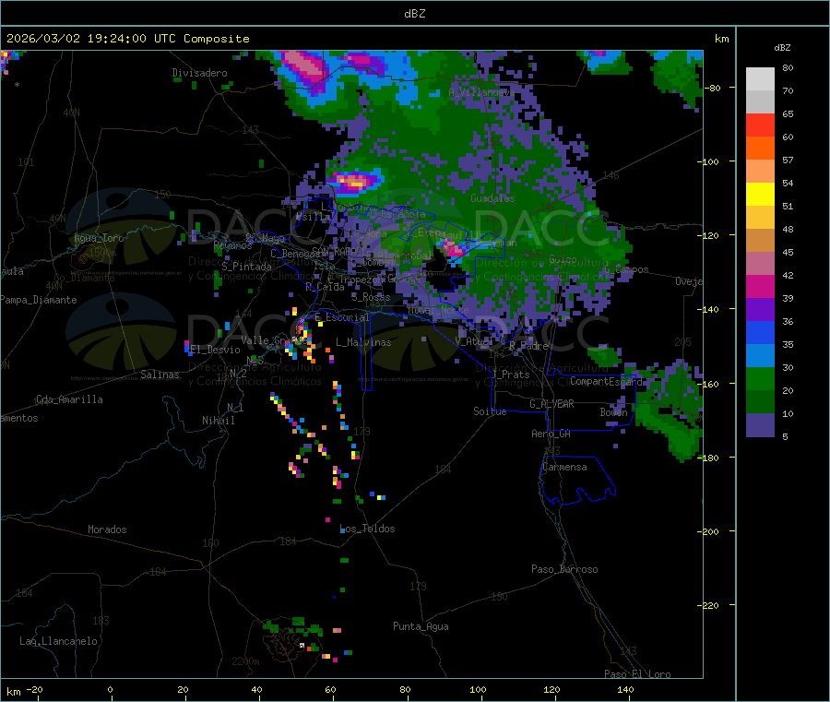Viewport: 830px width, 702px height.
Task: Click the G_ALVEAR map label
Action: pos(551,404)
